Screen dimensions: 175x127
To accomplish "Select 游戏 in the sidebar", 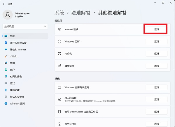I will pyautogui.click(x=12, y=83).
